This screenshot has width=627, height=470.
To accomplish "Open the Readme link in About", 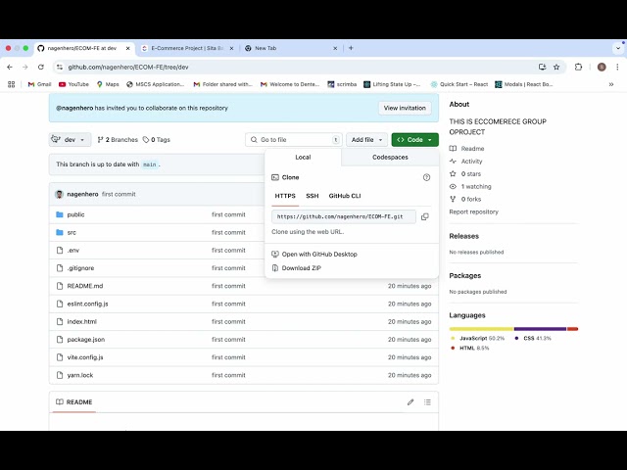I will pyautogui.click(x=467, y=149).
